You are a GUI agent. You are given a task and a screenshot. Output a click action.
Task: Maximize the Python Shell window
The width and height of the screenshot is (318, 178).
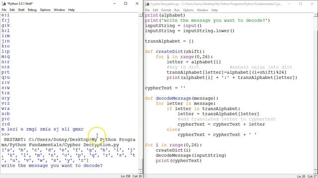coord(126,3)
